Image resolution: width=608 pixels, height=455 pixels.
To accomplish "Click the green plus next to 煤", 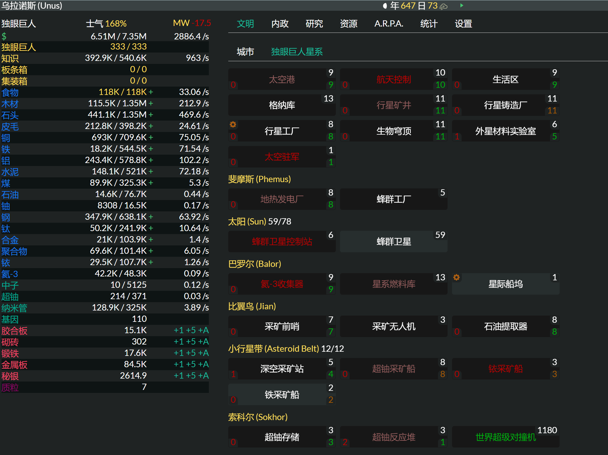I will click(151, 183).
